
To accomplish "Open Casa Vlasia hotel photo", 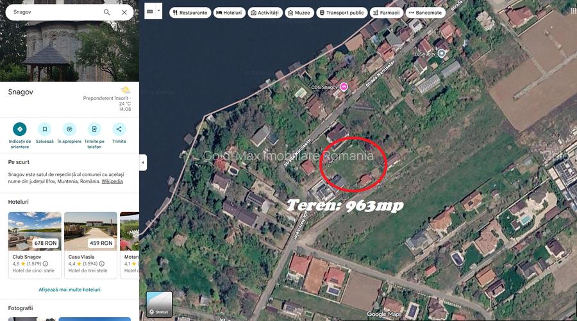I will click(90, 231).
